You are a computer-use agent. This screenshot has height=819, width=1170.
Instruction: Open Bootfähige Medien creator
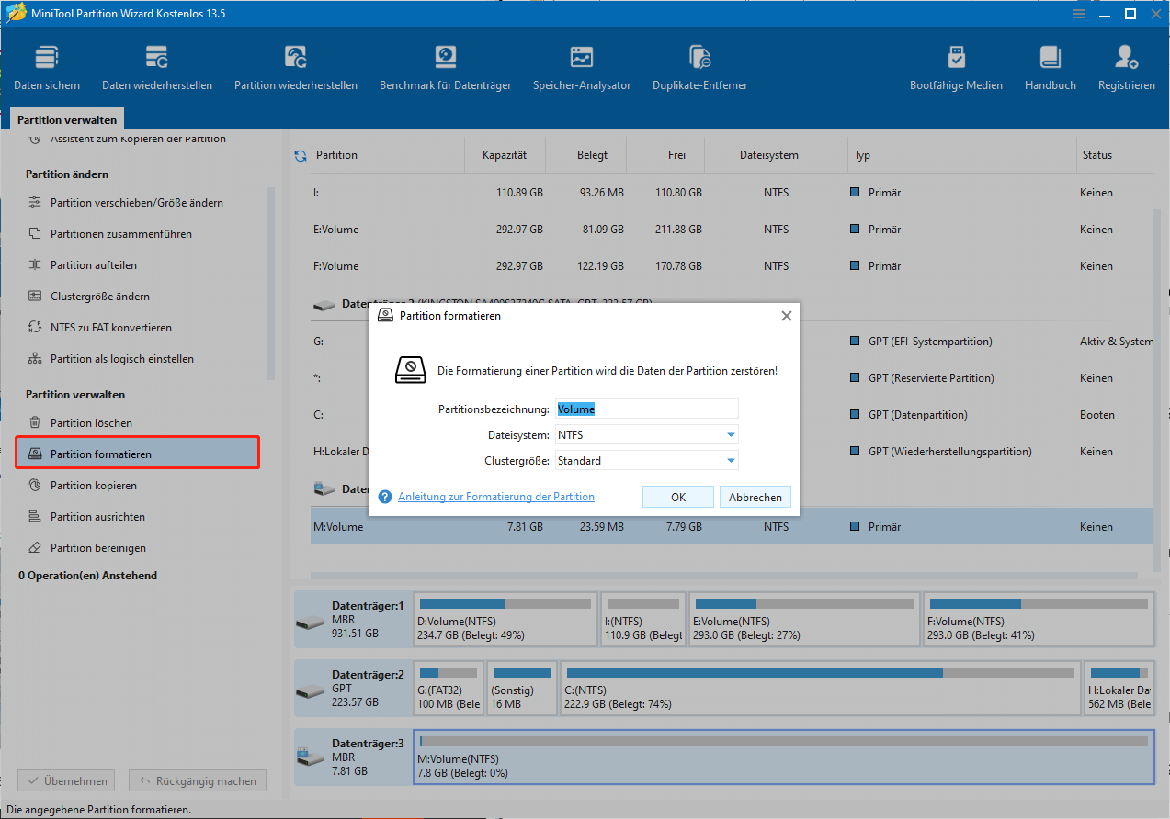[x=956, y=66]
